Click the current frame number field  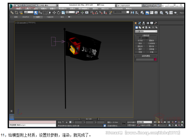tap(162, 125)
